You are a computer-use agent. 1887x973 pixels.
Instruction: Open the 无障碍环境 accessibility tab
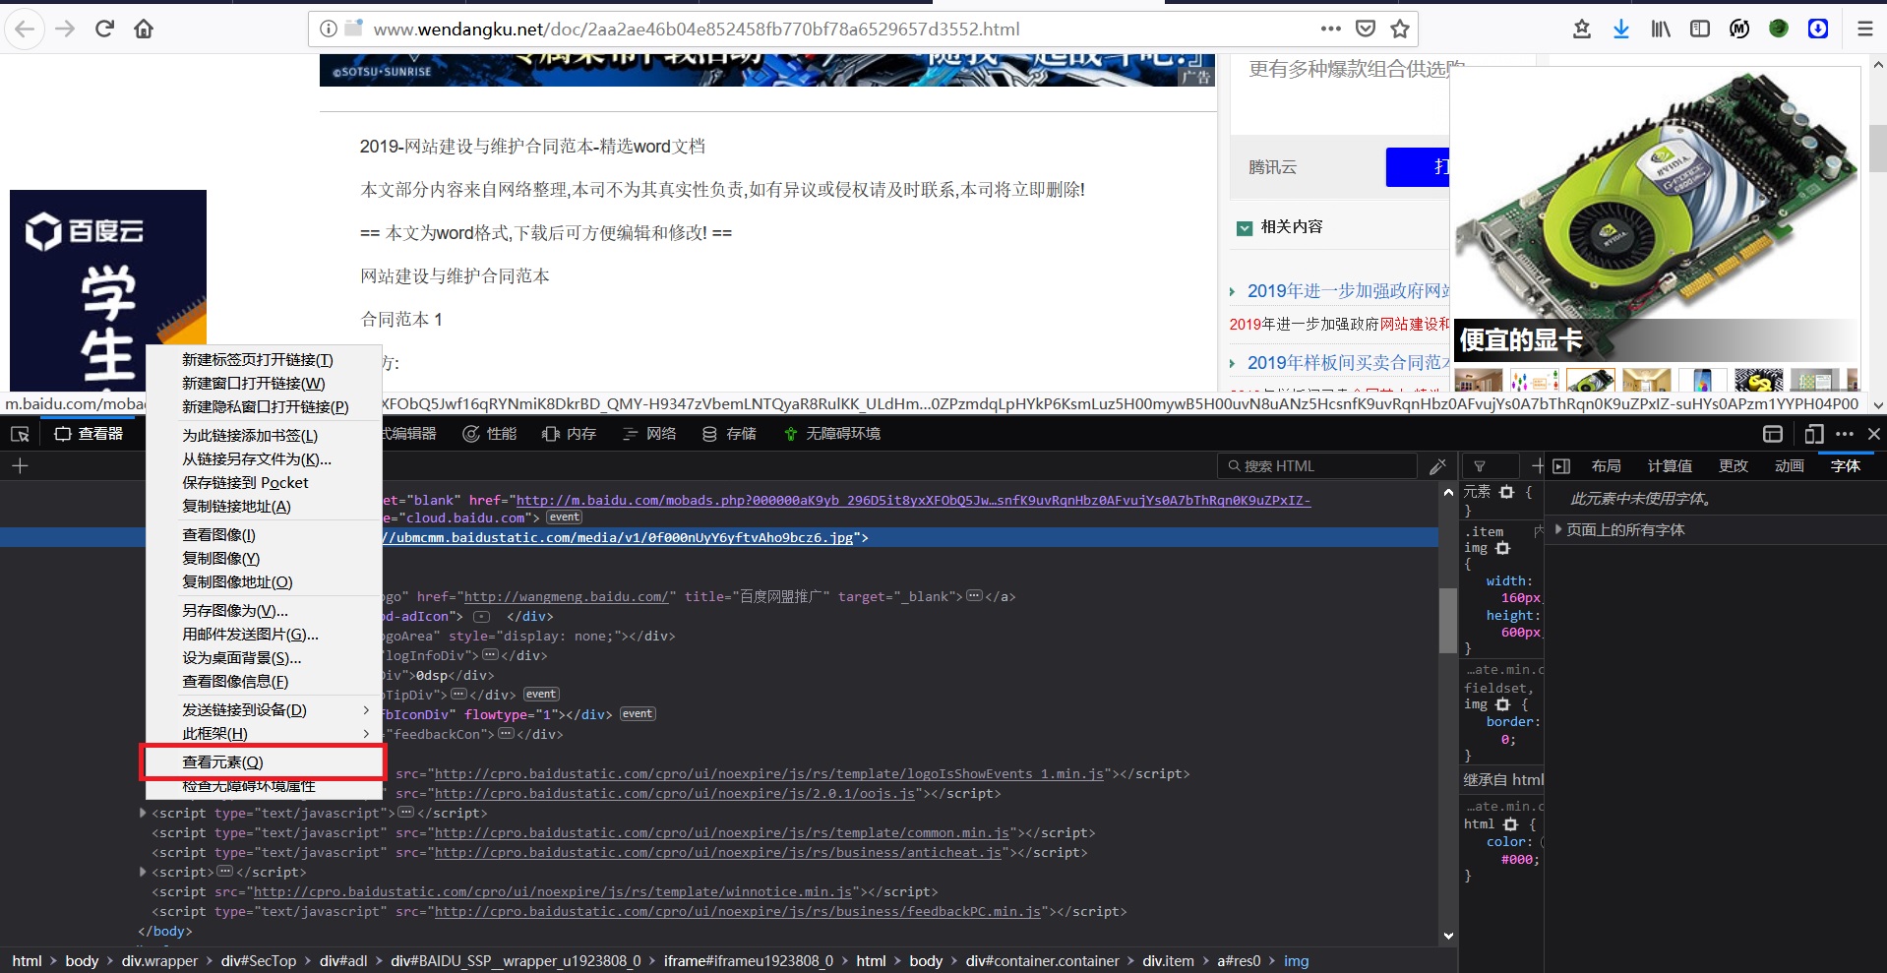coord(832,434)
